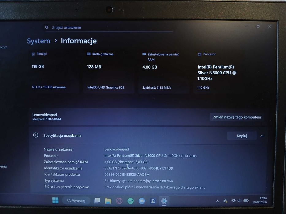
Task: Select the device ID 99A717FC value
Action: pyautogui.click(x=139, y=168)
